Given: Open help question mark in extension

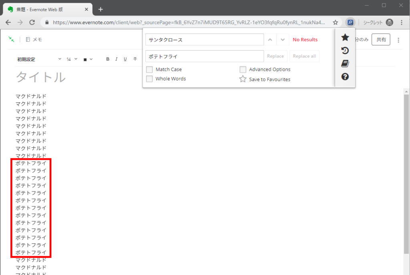Looking at the screenshot, I should [345, 76].
